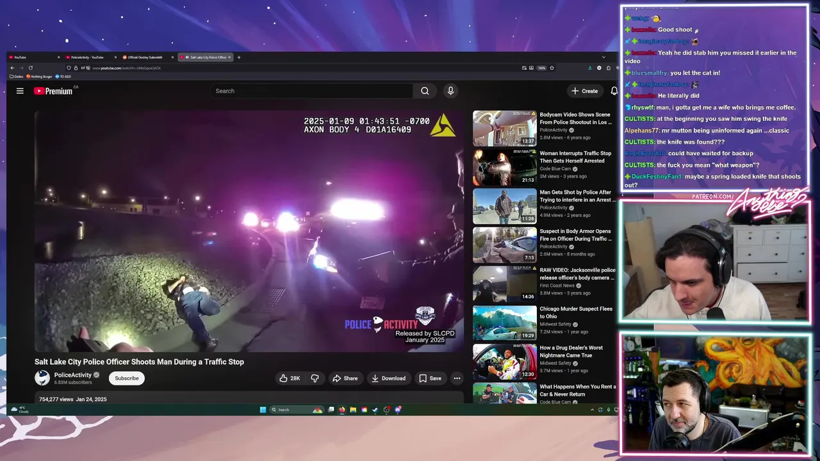Open What Happens When You Rent title
Image resolution: width=820 pixels, height=461 pixels.
tap(578, 391)
